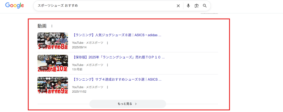Play the 10:15 売れ筋TOP10 video
This screenshot has width=283, height=112.
53,63
